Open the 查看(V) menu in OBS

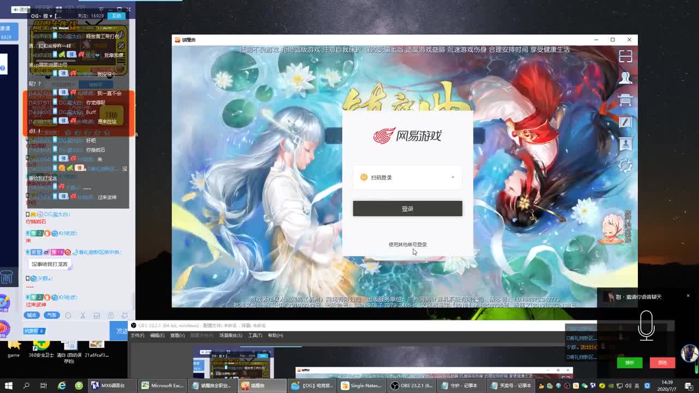pyautogui.click(x=177, y=335)
